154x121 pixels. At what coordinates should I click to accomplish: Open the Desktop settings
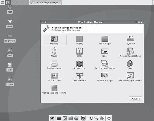[x=54, y=40]
